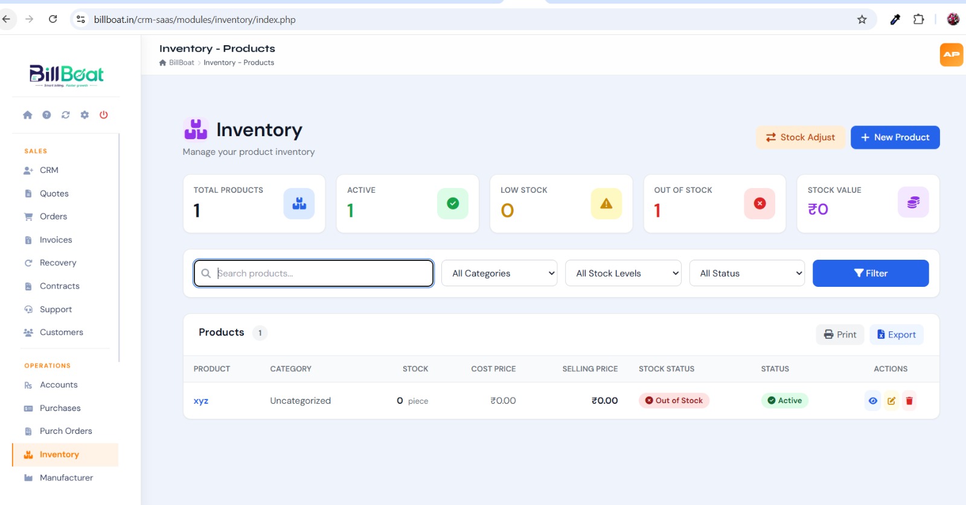The height and width of the screenshot is (505, 966).
Task: Click the home icon in sidebar toolbar
Action: [x=28, y=115]
